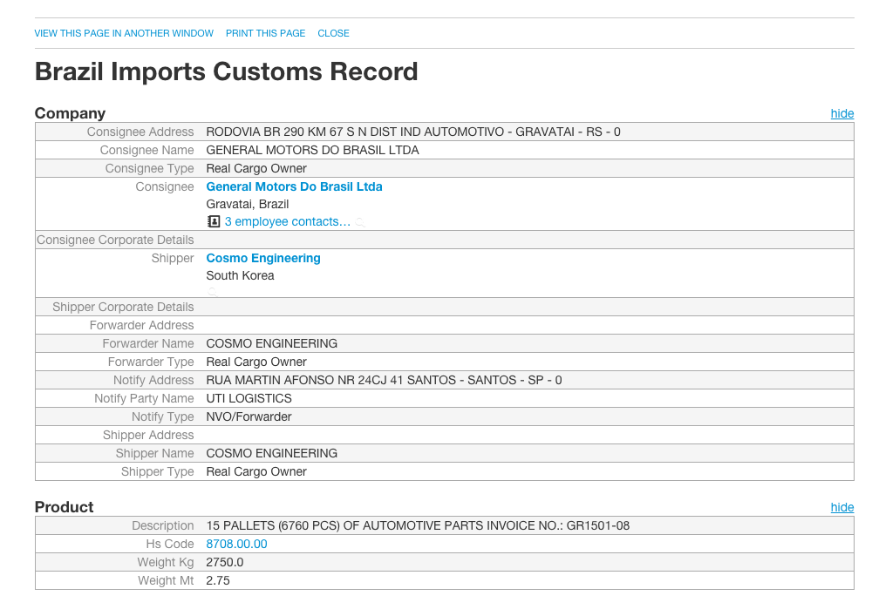Hide the Company section
Screen dimensions: 872x616
842,113
